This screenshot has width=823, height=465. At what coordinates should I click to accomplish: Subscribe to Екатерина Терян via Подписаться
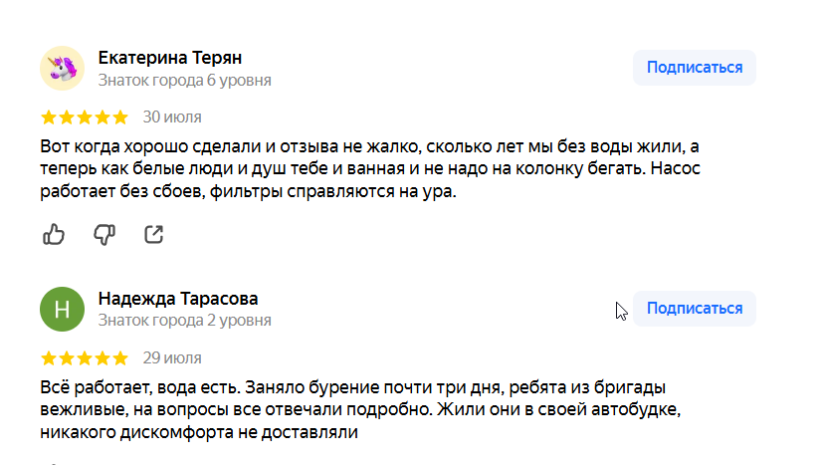tap(695, 68)
